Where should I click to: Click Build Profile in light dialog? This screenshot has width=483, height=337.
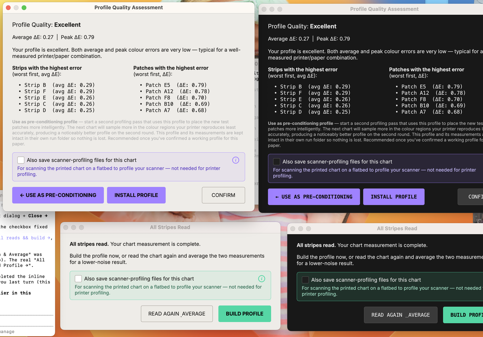(245, 314)
